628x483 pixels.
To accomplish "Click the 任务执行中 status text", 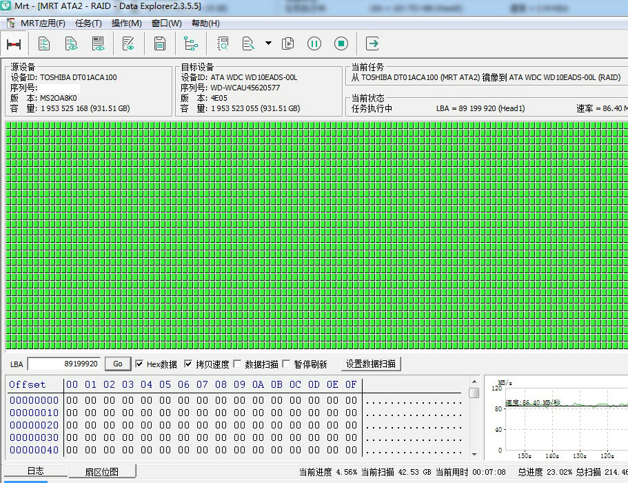I will pyautogui.click(x=372, y=108).
